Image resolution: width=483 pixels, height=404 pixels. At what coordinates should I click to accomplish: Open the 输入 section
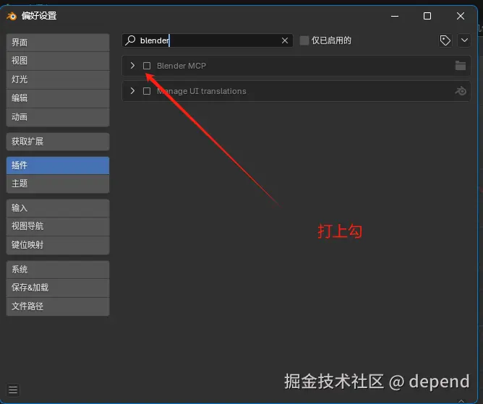click(x=58, y=208)
